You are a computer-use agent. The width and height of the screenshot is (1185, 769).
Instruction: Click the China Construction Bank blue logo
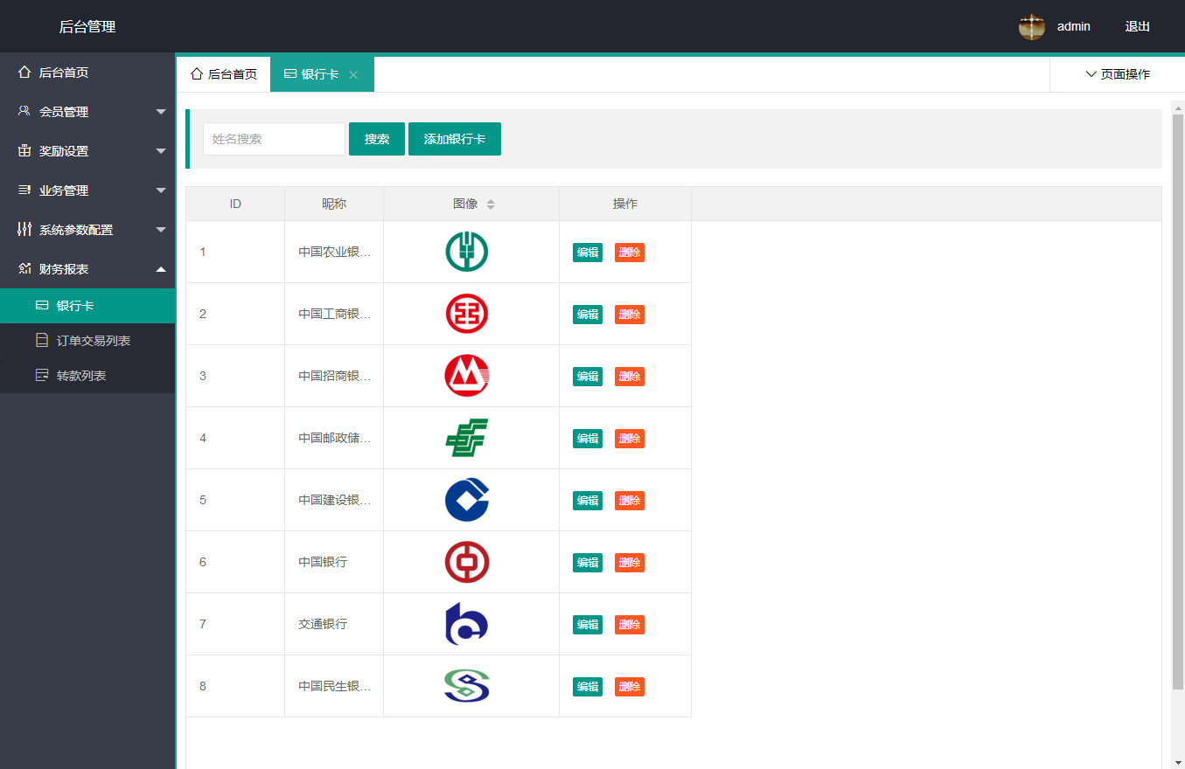coord(467,500)
